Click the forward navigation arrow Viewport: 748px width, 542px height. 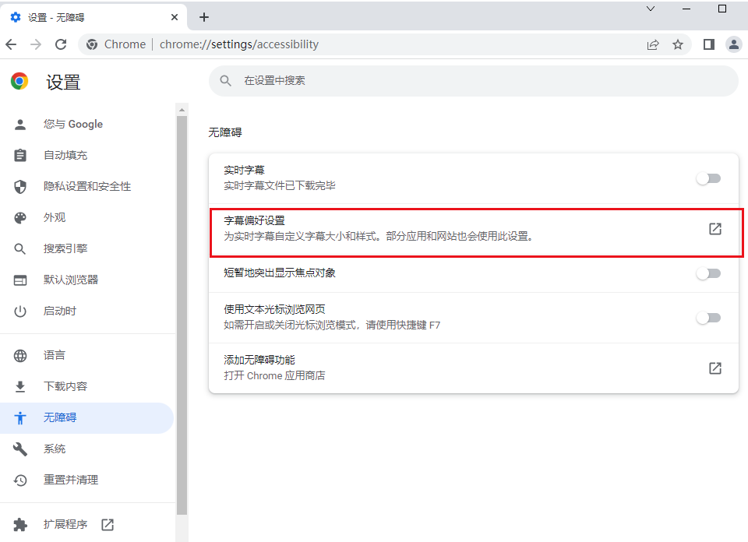point(36,45)
